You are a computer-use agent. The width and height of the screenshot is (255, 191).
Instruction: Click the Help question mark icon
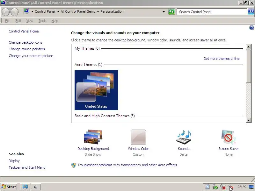click(251, 28)
